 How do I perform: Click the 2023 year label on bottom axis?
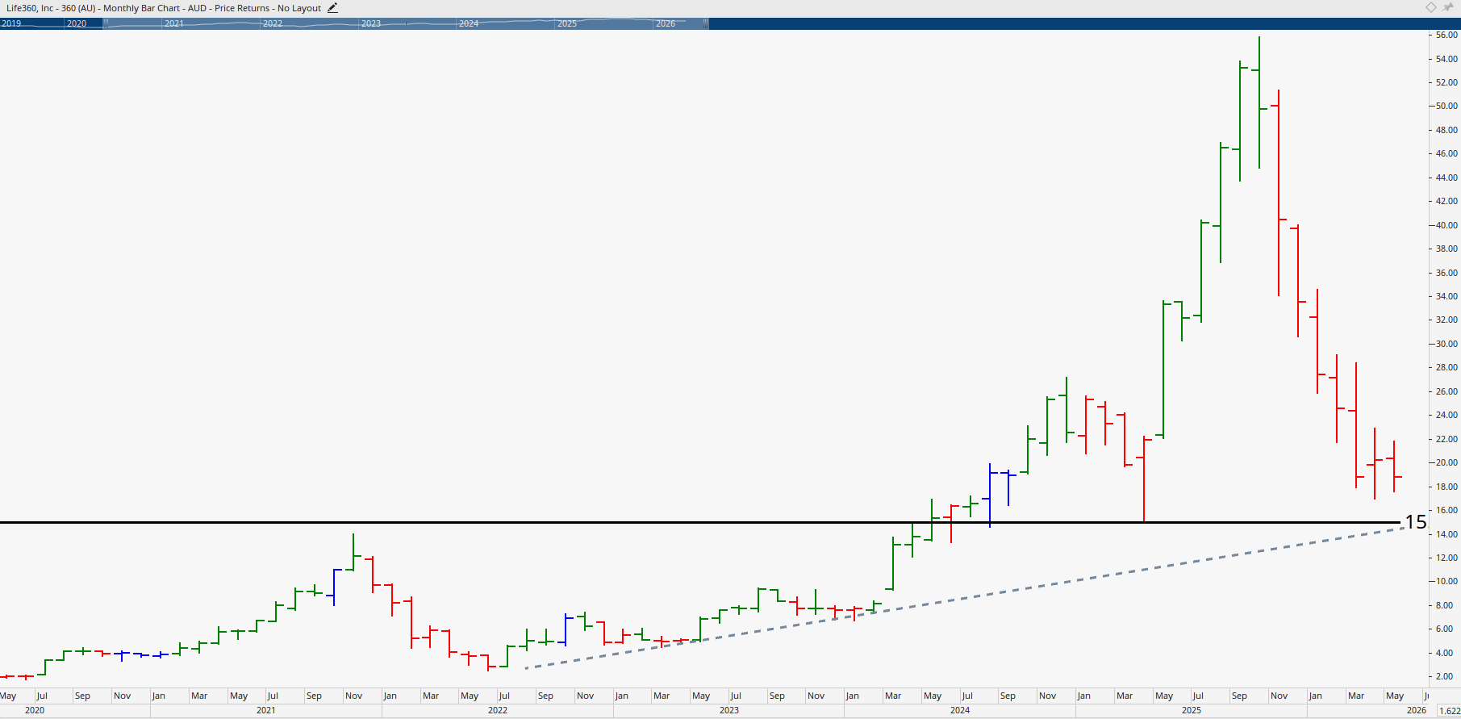(729, 710)
